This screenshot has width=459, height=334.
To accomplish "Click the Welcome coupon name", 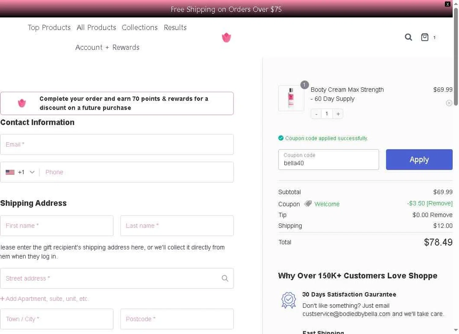I will pyautogui.click(x=327, y=204).
